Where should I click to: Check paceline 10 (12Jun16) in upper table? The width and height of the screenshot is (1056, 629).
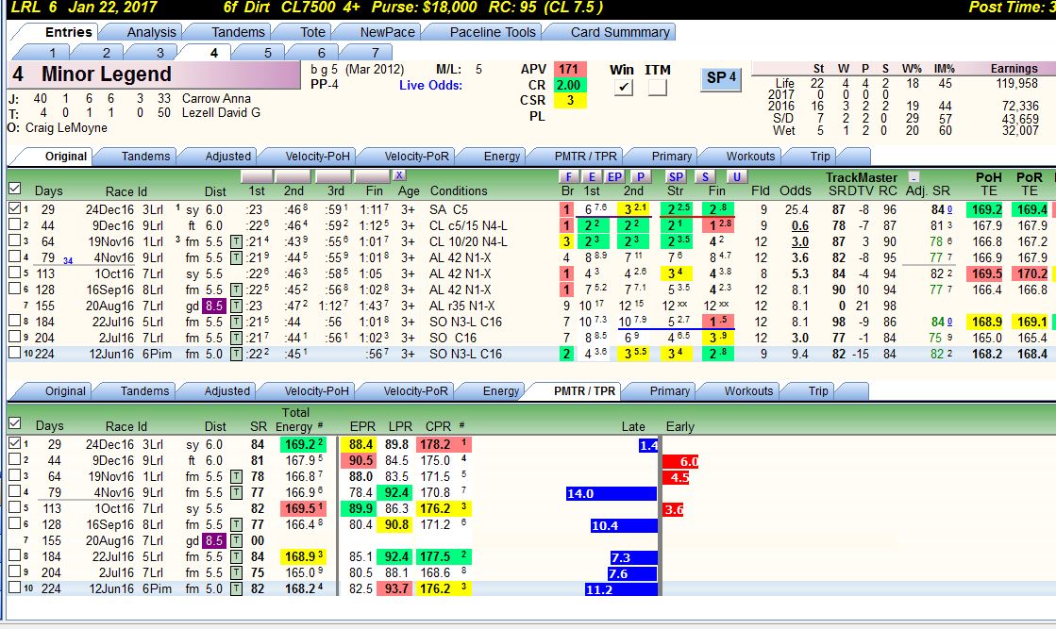(x=14, y=354)
